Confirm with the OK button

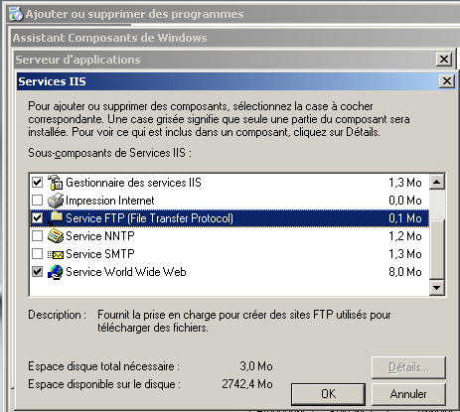328,394
